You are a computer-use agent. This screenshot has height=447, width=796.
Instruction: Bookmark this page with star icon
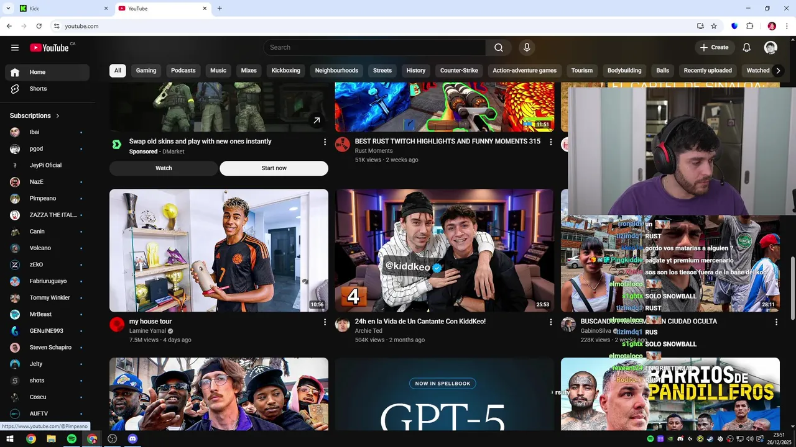(x=714, y=26)
